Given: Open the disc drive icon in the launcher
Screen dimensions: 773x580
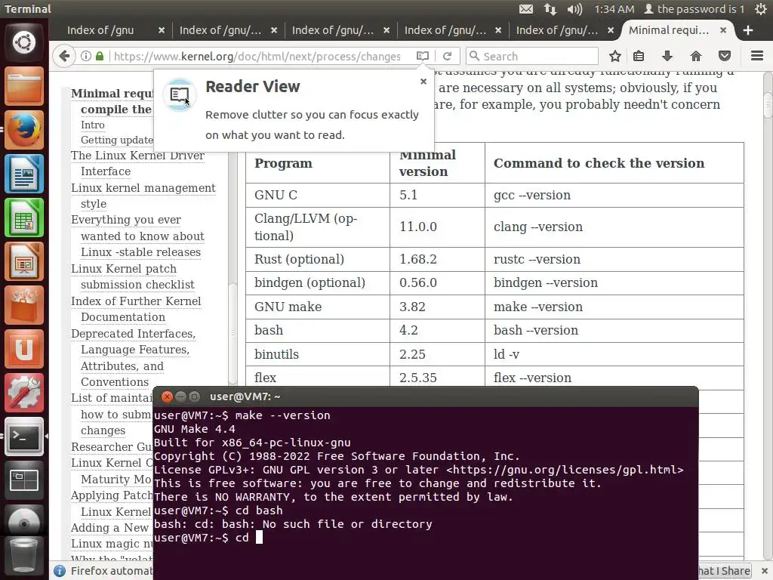Looking at the screenshot, I should pos(23,521).
